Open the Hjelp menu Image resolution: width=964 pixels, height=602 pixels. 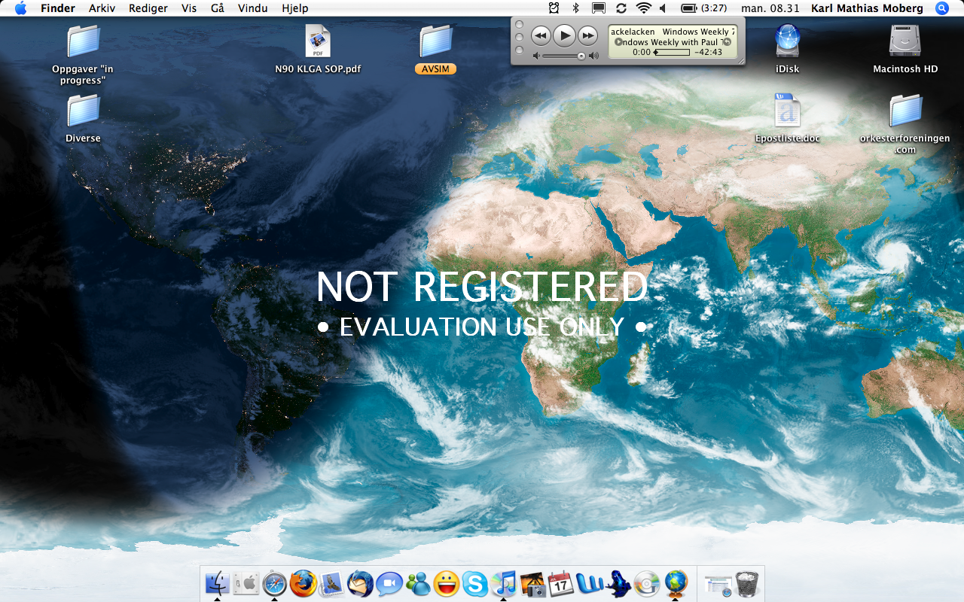coord(294,8)
